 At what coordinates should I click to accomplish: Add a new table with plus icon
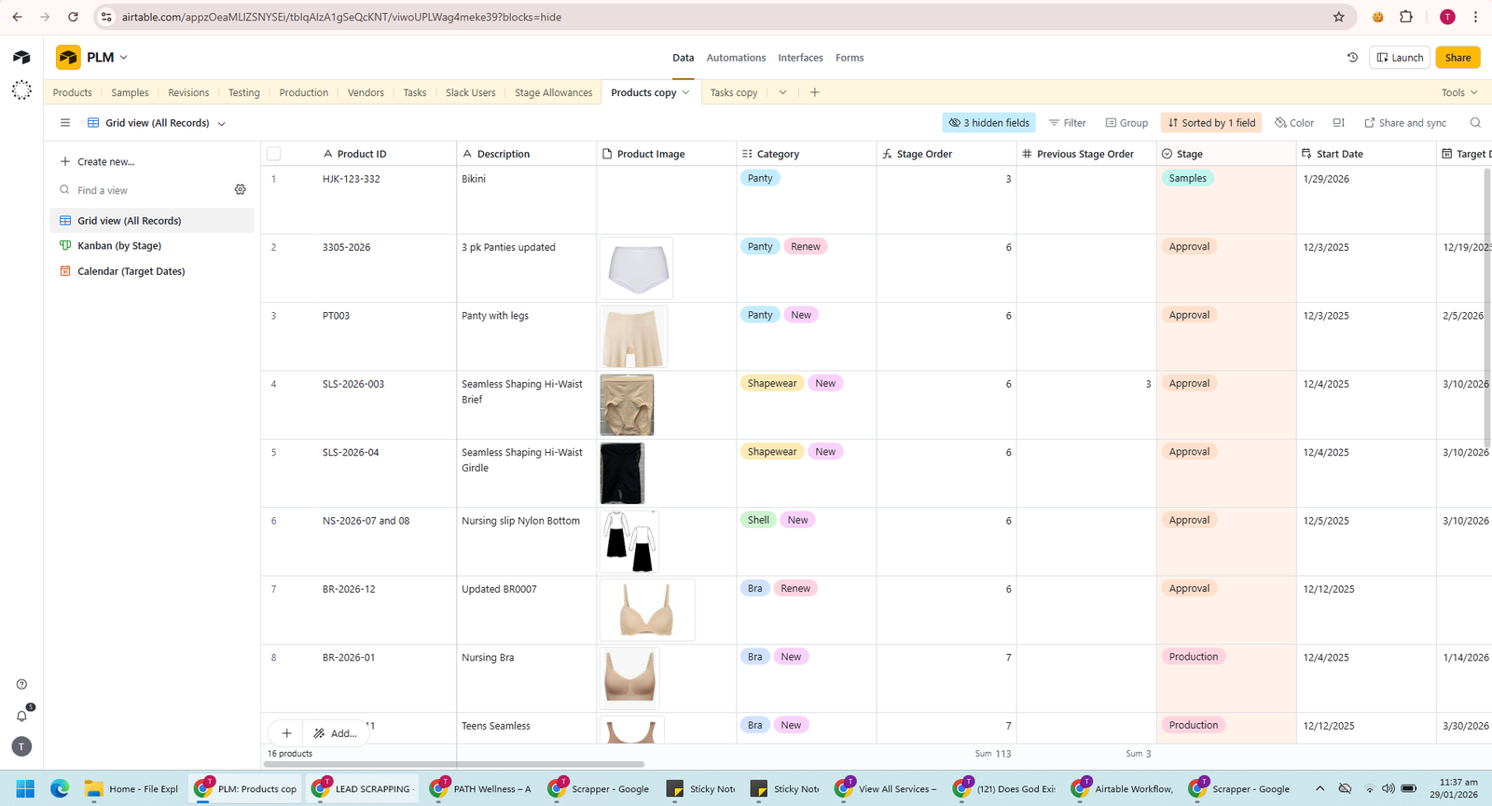pyautogui.click(x=814, y=92)
